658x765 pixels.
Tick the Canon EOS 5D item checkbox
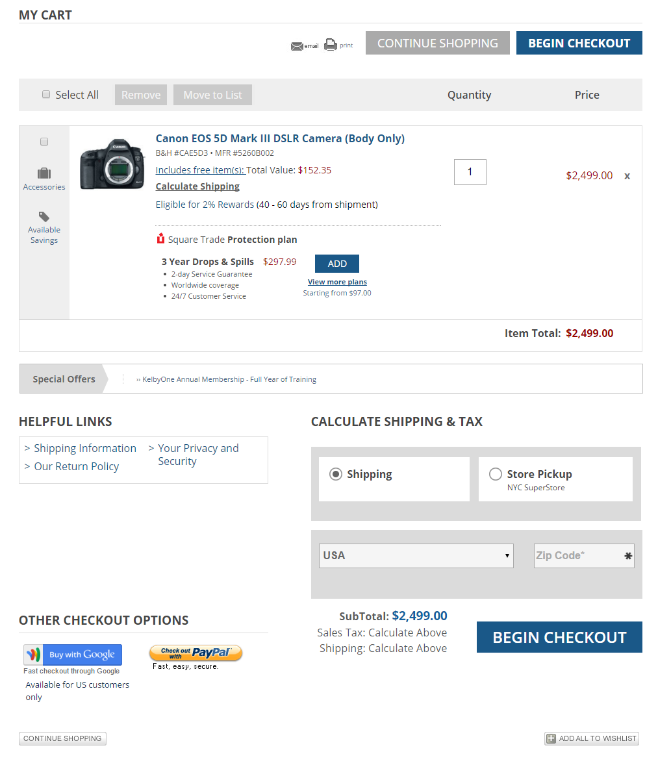[44, 142]
